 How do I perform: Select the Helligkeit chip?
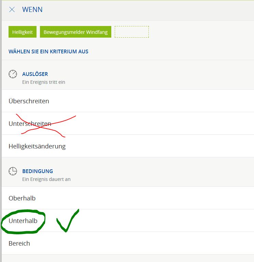tap(23, 32)
